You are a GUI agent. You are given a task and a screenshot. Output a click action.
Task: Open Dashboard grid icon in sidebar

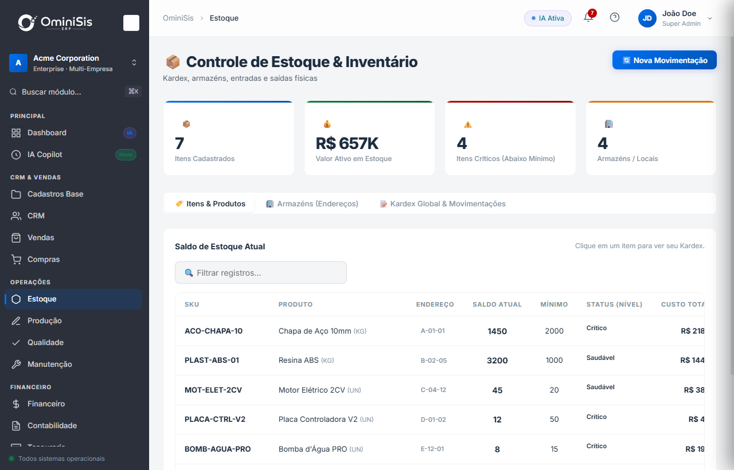pyautogui.click(x=16, y=133)
